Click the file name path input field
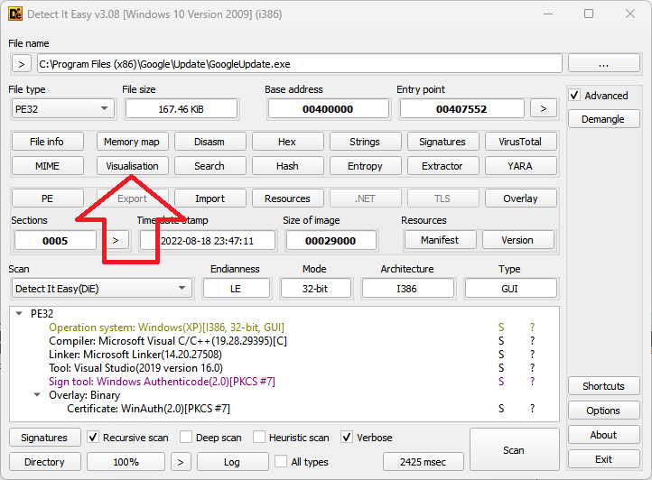 click(x=300, y=64)
